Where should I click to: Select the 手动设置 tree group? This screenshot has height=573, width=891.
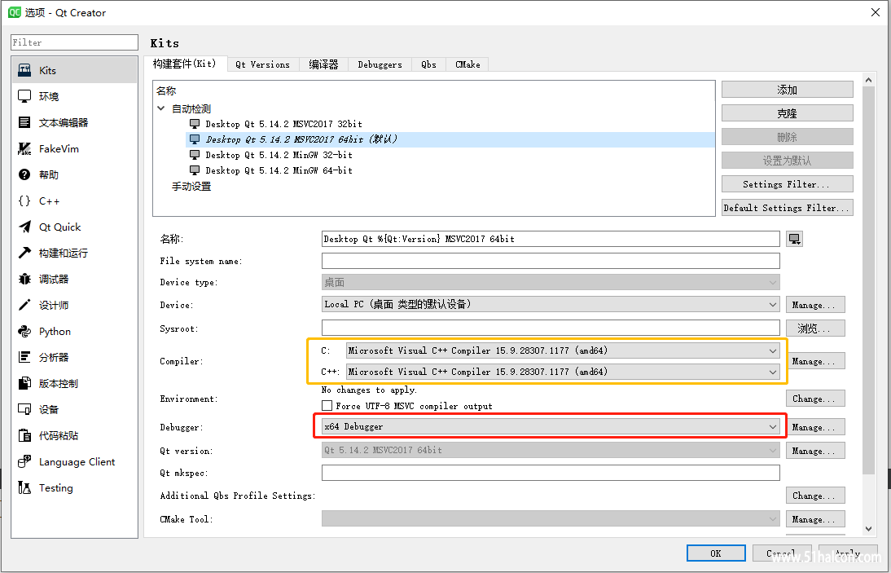point(191,187)
